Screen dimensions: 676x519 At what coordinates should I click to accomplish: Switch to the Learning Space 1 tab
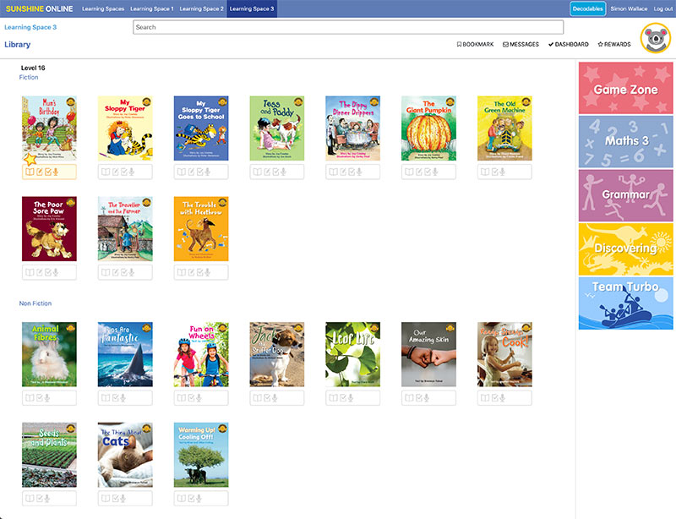click(x=153, y=8)
